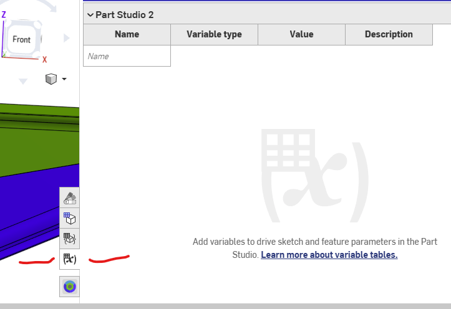The width and height of the screenshot is (451, 309).
Task: Click the X axis label of triad
Action: click(44, 59)
